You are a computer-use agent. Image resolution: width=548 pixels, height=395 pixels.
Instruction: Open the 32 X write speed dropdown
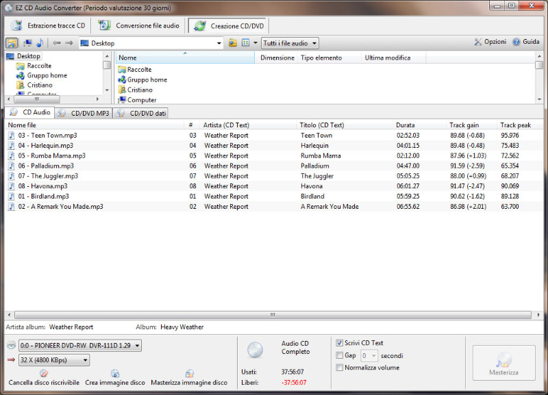tap(54, 360)
